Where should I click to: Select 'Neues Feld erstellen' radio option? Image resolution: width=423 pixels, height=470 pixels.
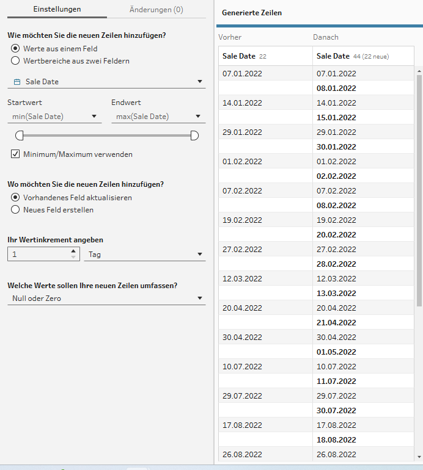point(15,209)
